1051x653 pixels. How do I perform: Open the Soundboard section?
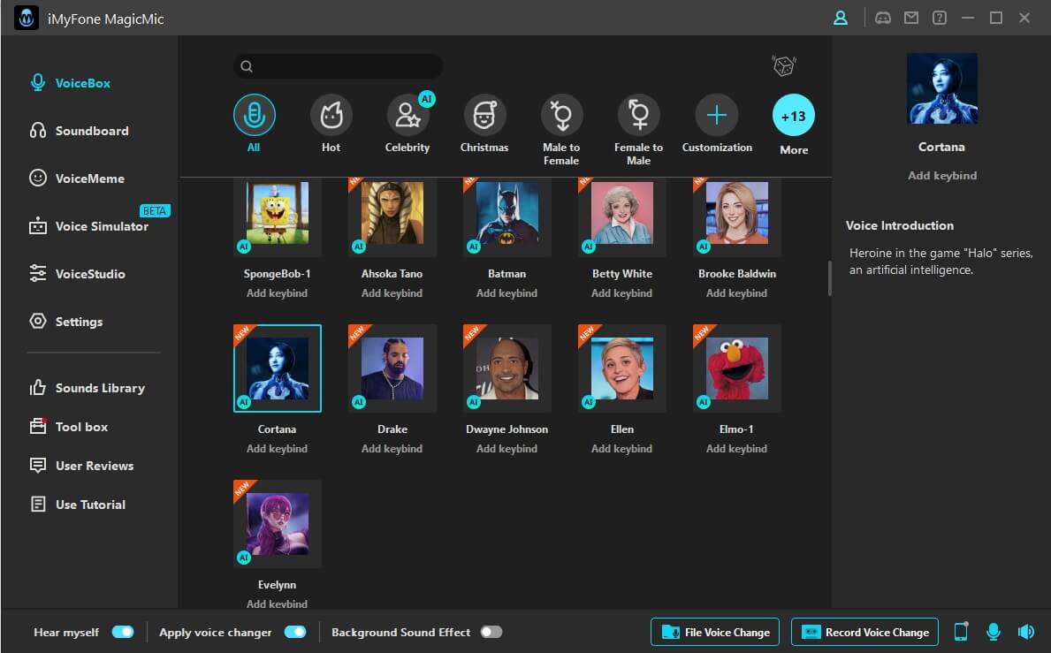79,131
